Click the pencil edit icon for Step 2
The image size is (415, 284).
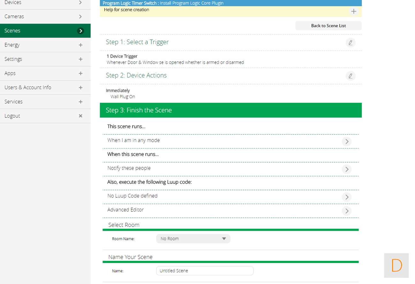tap(350, 76)
